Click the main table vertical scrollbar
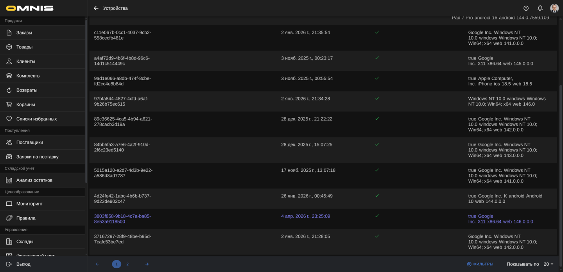This screenshot has width=563, height=272. (561, 157)
